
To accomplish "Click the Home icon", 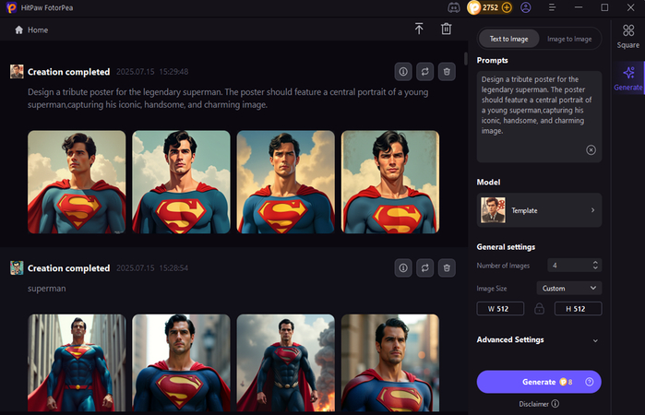I will point(18,30).
